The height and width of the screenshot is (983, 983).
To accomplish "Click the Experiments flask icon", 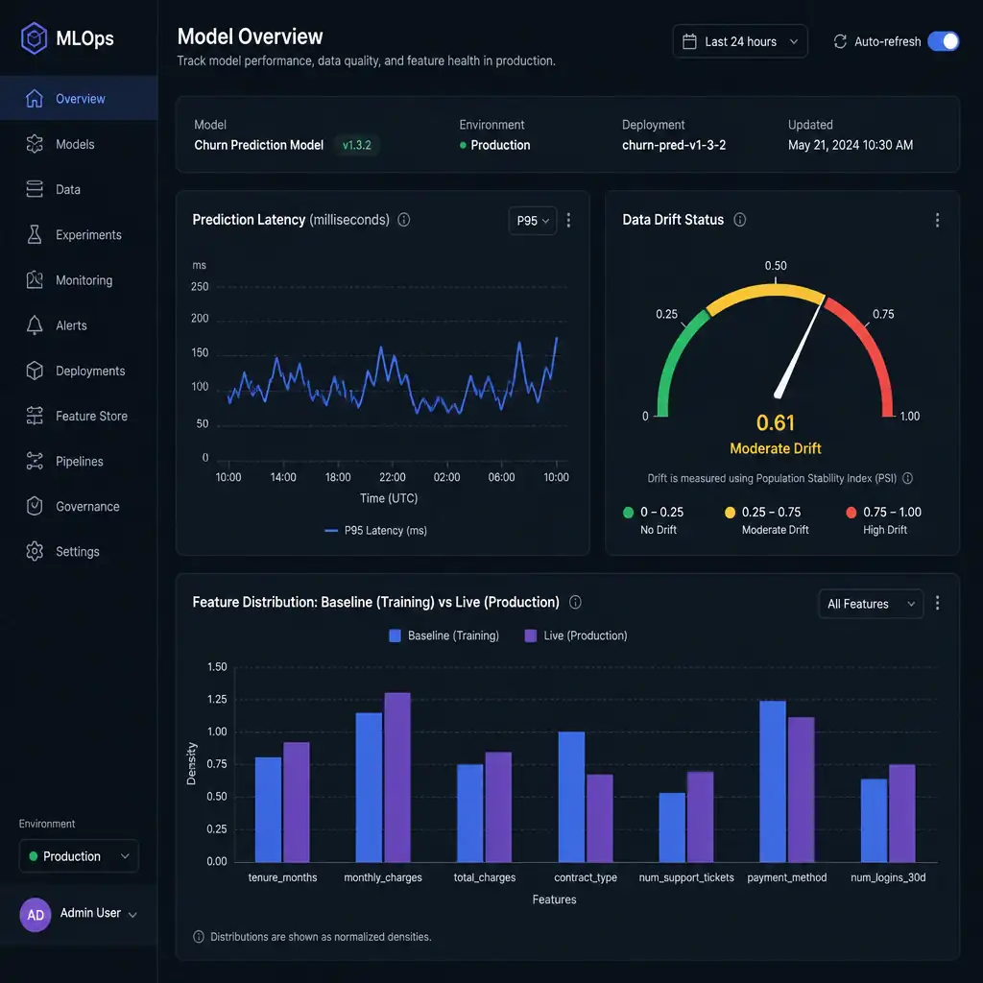I will point(35,234).
